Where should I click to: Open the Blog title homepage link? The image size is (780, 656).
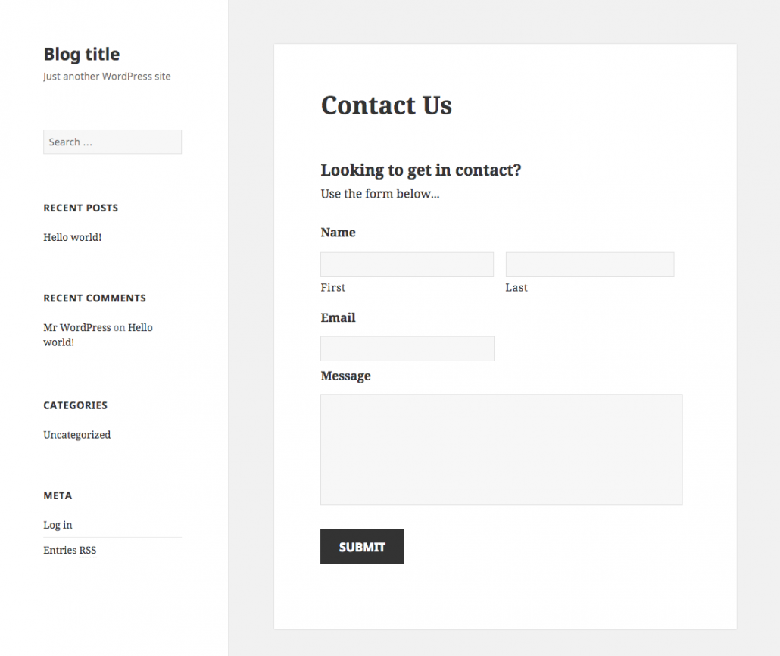coord(81,54)
